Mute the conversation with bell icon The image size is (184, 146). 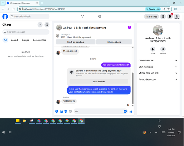pos(153,49)
